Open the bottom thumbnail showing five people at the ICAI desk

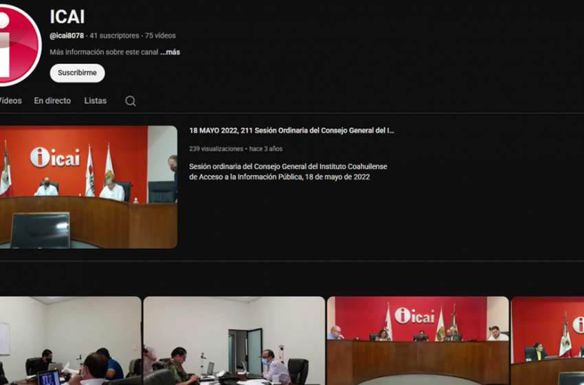[418, 340]
